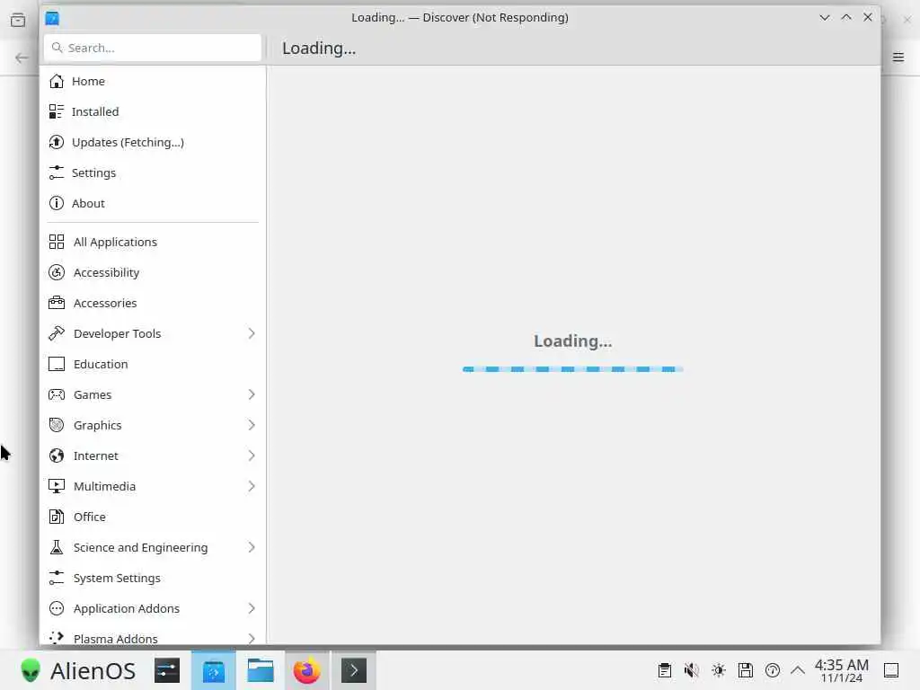
Task: Expand the Graphics chevron
Action: (252, 425)
